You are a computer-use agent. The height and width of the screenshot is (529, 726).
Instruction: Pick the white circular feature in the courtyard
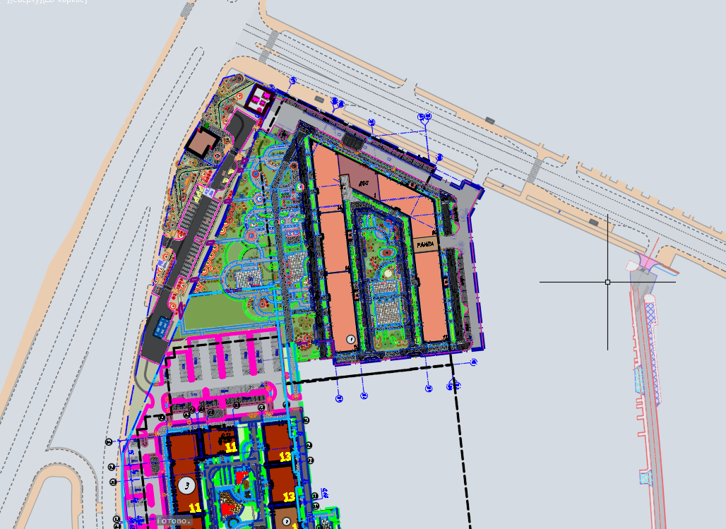[x=388, y=273]
